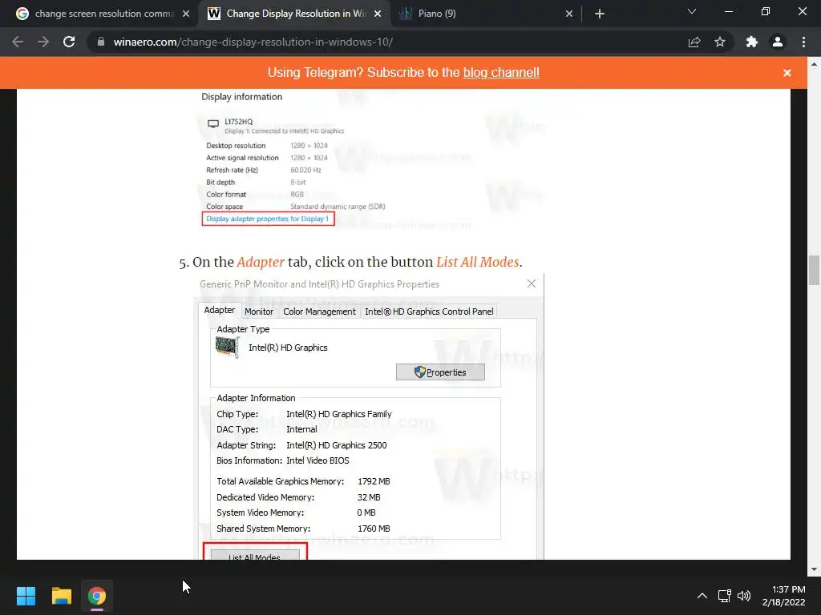Click the Chrome taskbar icon
821x615 pixels.
(97, 596)
